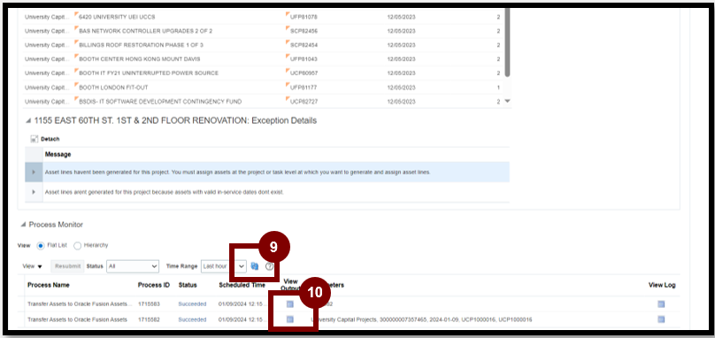This screenshot has height=338, width=715.
Task: Open the help icon in Process Monitor toolbar
Action: click(270, 266)
